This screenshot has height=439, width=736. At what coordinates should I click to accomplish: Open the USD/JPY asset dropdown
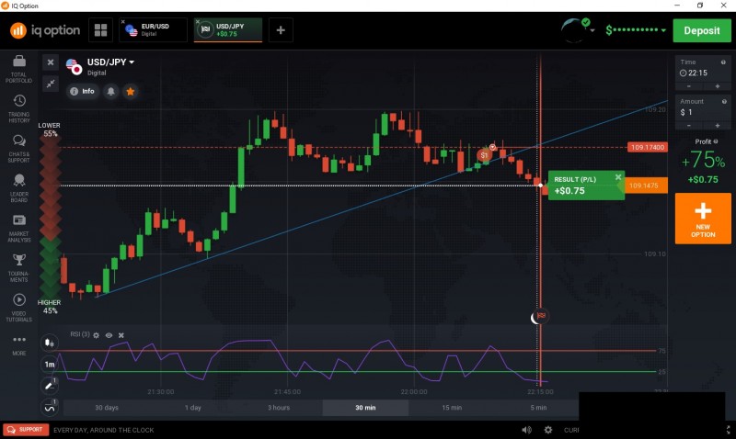pyautogui.click(x=110, y=62)
